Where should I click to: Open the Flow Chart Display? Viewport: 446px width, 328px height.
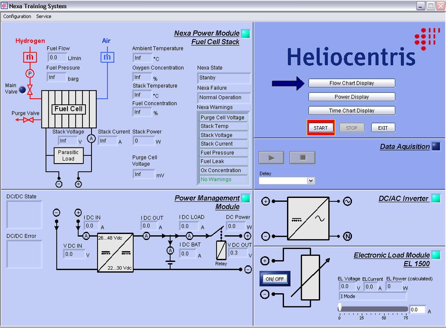(351, 83)
